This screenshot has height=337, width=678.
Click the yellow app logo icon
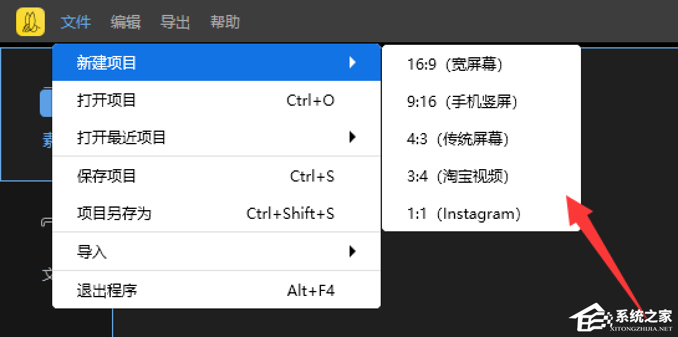pyautogui.click(x=30, y=22)
